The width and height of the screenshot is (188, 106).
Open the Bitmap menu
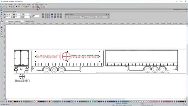(28, 4)
